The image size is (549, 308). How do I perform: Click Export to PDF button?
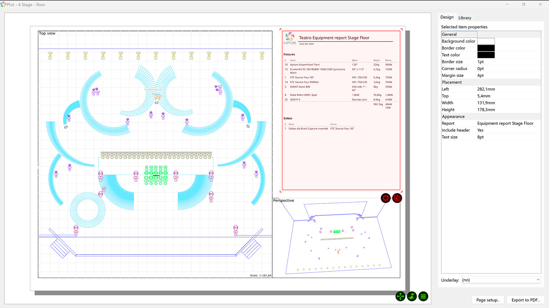coord(525,300)
